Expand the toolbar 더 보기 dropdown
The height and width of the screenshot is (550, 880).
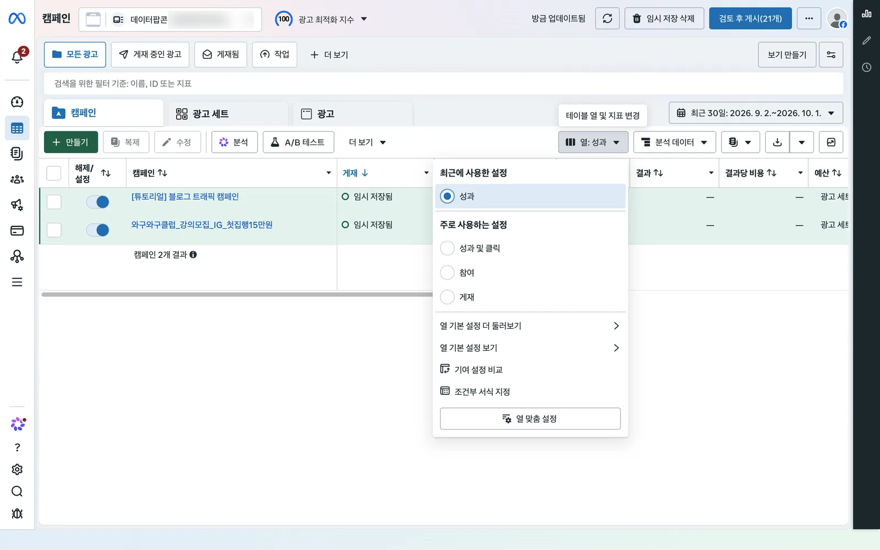click(367, 142)
